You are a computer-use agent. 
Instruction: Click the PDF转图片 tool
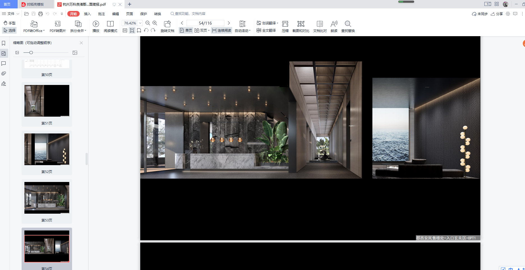pos(57,27)
